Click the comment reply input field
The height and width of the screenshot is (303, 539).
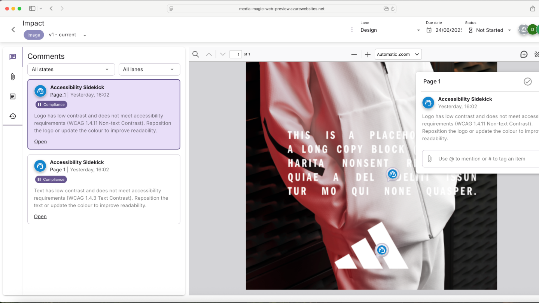(x=483, y=159)
